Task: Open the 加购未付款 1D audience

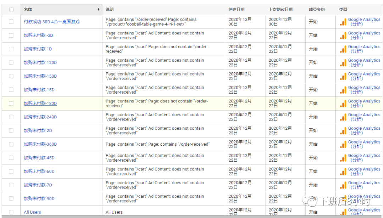Action: tap(38, 49)
